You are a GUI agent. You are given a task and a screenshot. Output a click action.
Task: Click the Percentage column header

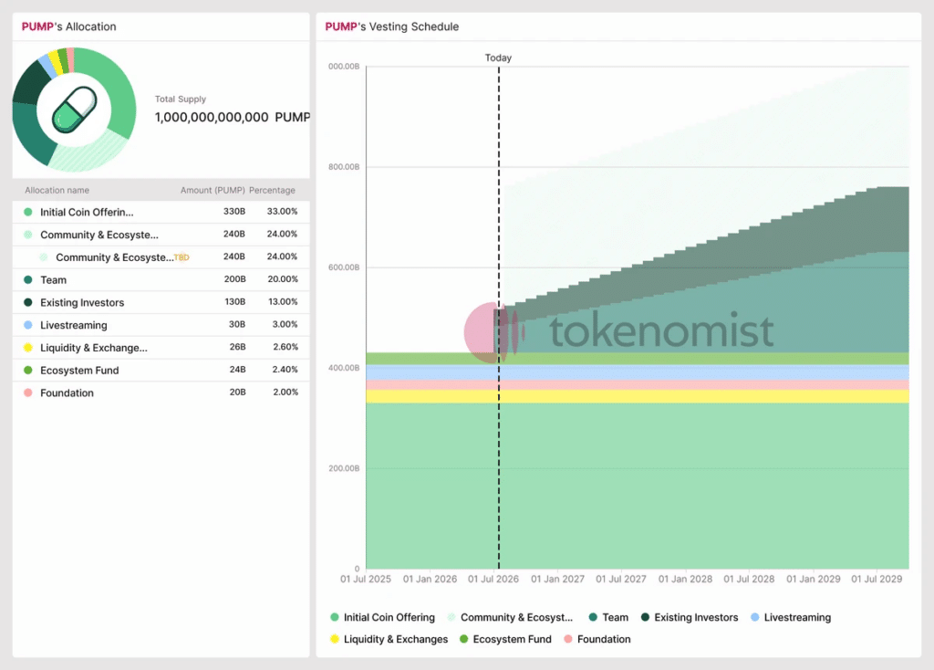272,190
